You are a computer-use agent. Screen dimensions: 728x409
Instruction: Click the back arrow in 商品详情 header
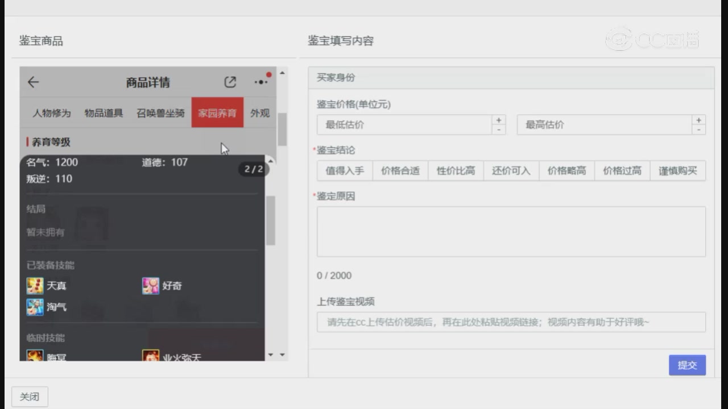[34, 82]
